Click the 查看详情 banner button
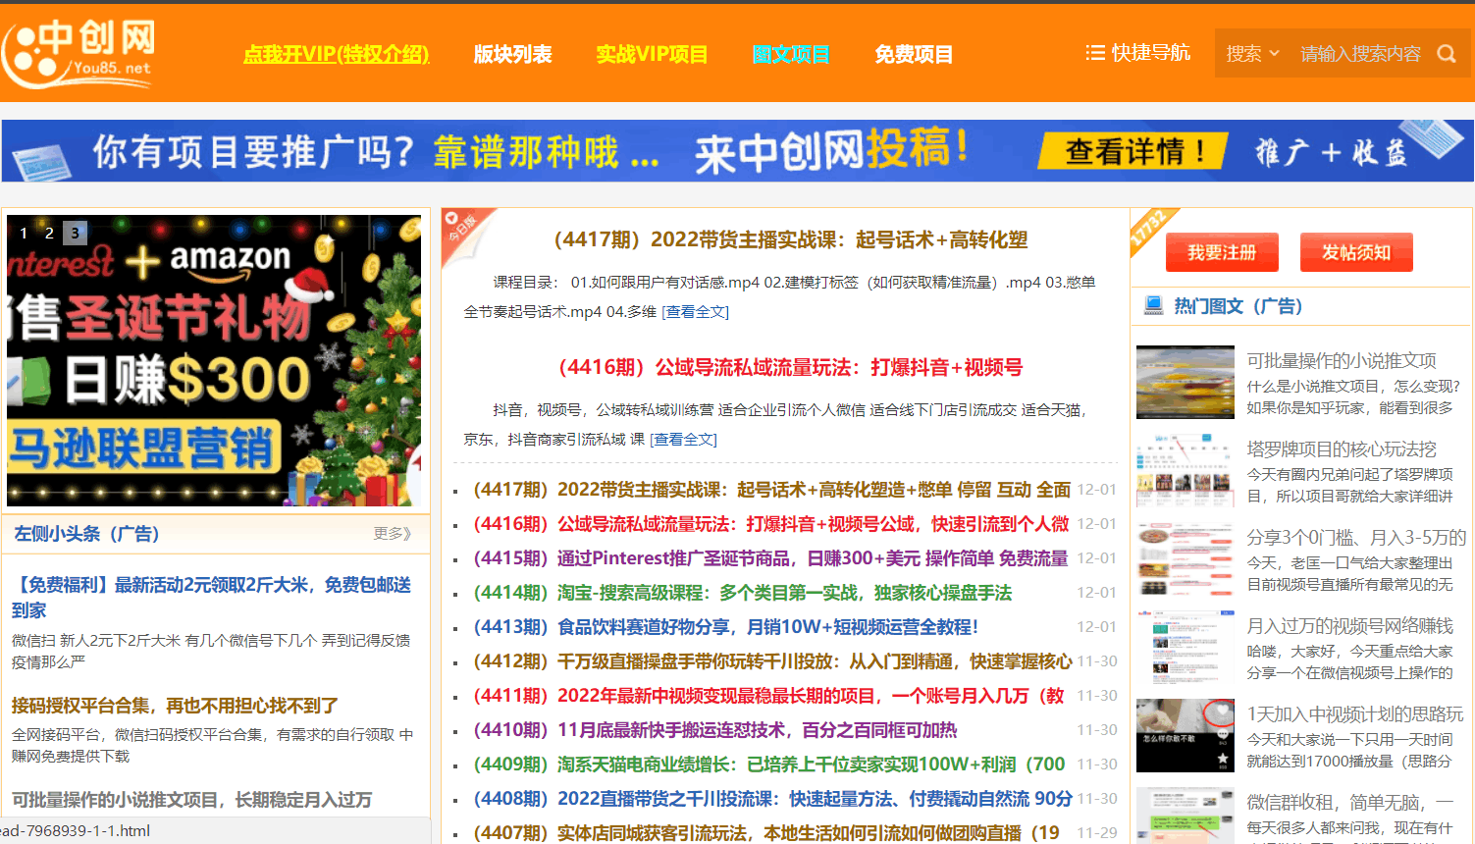 [1134, 151]
